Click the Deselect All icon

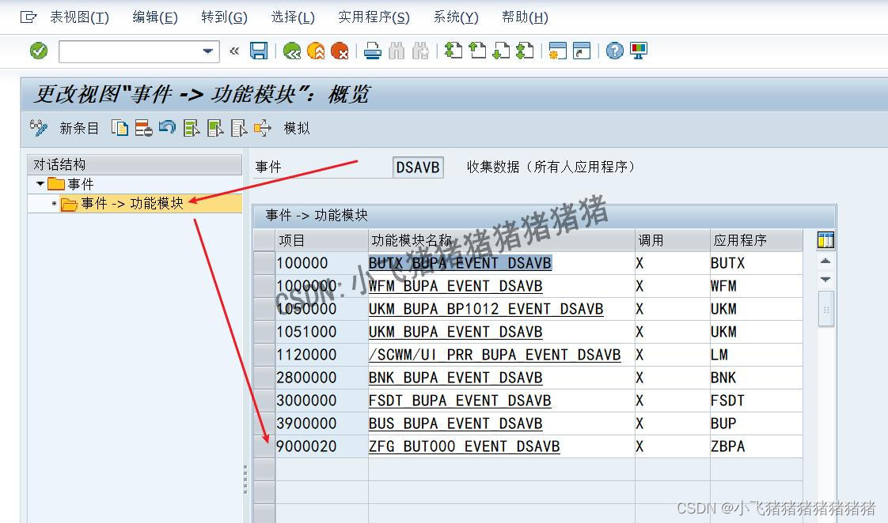tap(239, 128)
